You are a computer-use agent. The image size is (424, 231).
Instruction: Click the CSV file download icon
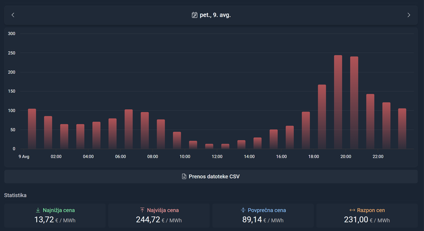(x=184, y=176)
